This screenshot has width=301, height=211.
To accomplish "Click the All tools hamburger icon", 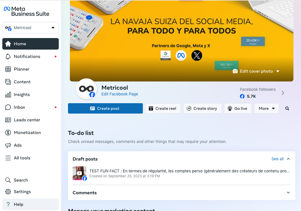I will tap(8, 158).
